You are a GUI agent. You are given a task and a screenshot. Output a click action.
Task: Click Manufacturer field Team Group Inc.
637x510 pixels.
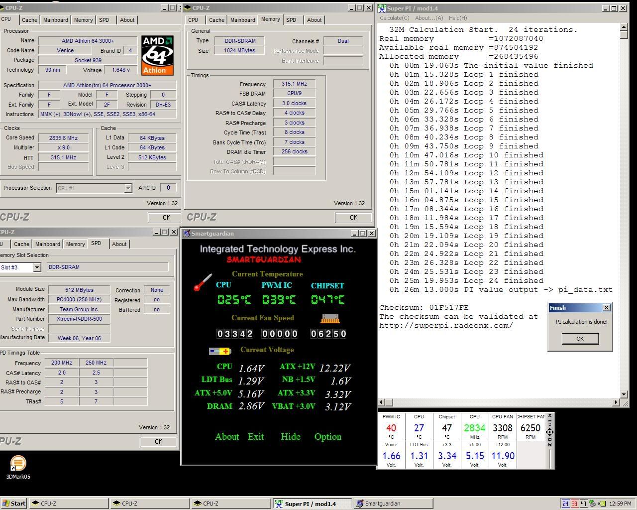tap(79, 309)
